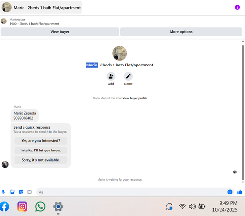This screenshot has height=216, width=245.
Task: Click the Name pencil edit icon
Action: pyautogui.click(x=128, y=76)
